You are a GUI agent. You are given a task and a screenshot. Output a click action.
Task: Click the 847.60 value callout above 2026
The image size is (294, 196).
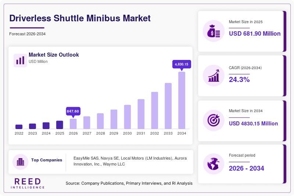[x=73, y=111]
